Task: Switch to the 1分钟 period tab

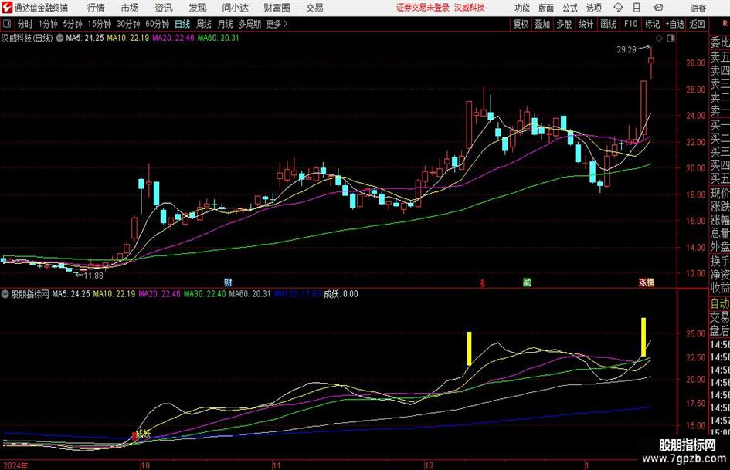Action: [47, 24]
